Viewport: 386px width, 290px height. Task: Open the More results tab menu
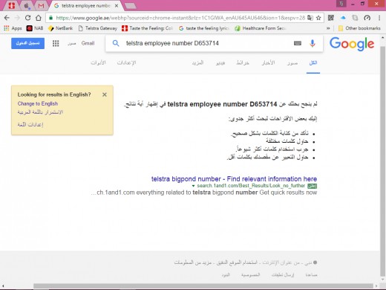coord(197,63)
